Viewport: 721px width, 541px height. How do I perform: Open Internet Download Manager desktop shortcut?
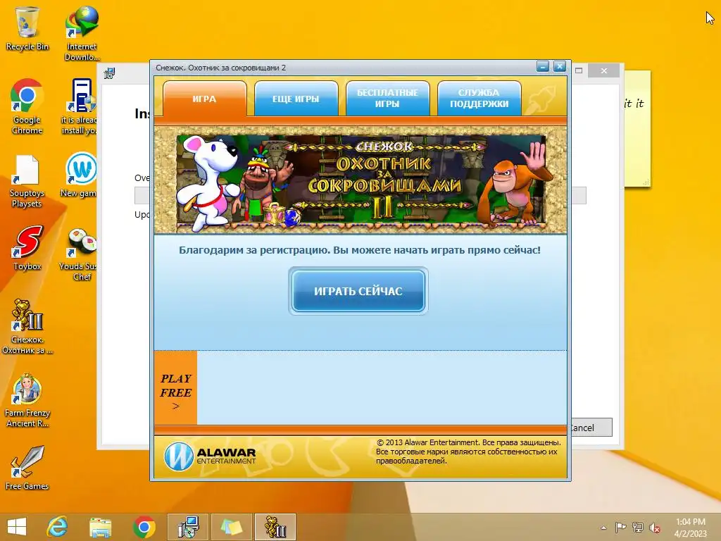[82, 33]
